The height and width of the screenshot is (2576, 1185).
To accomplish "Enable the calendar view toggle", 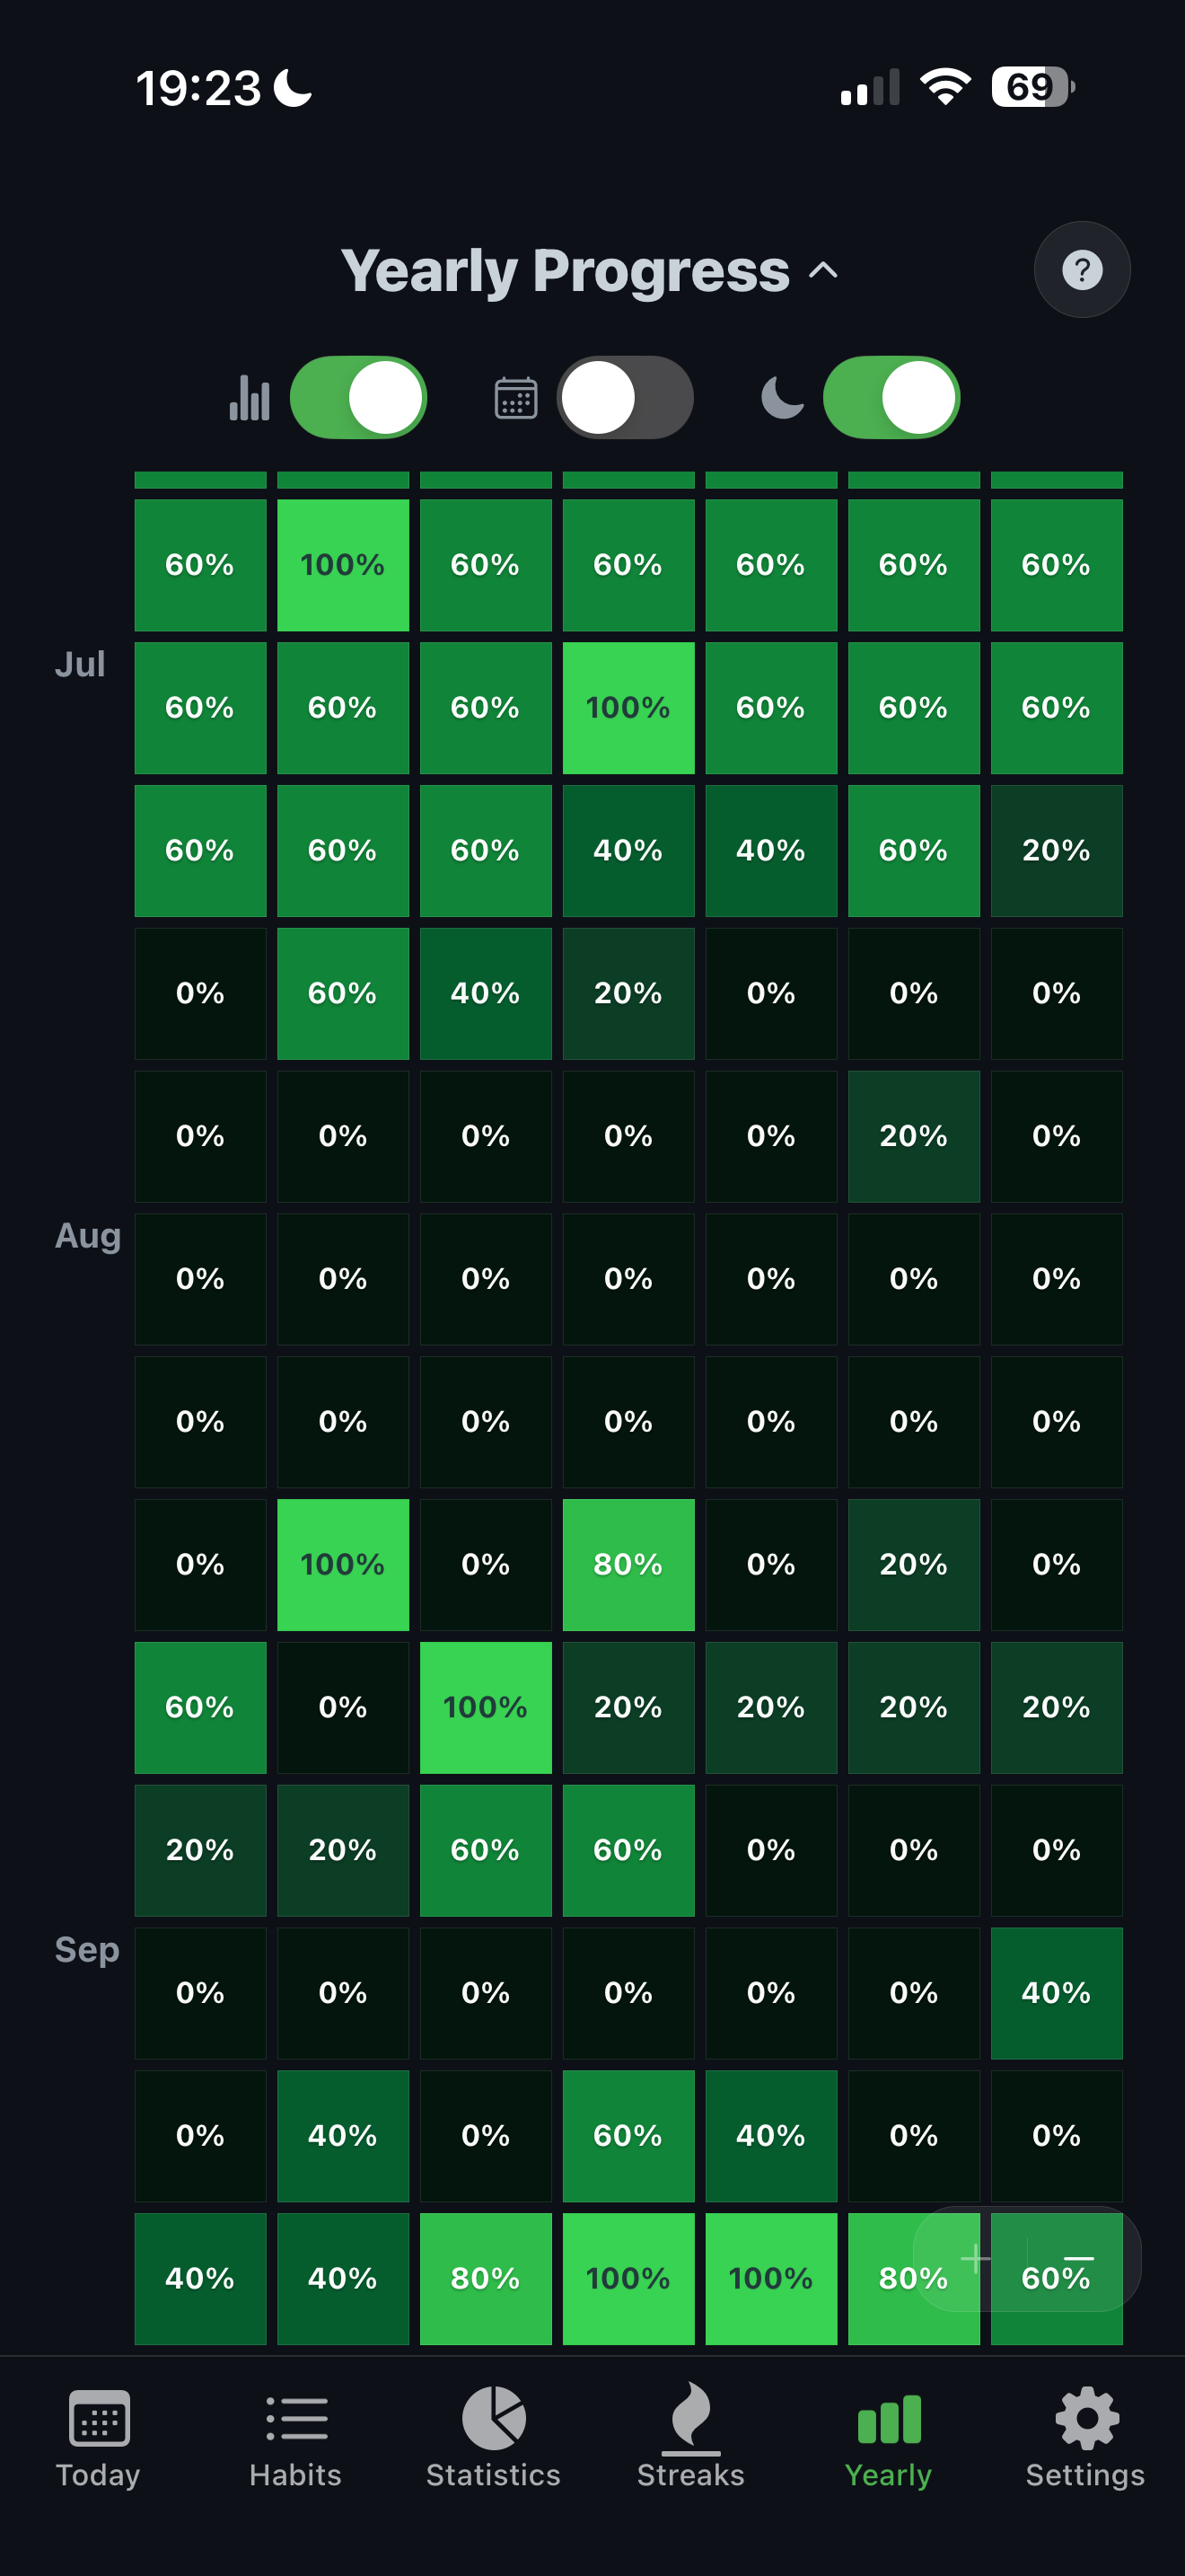I will tap(626, 397).
